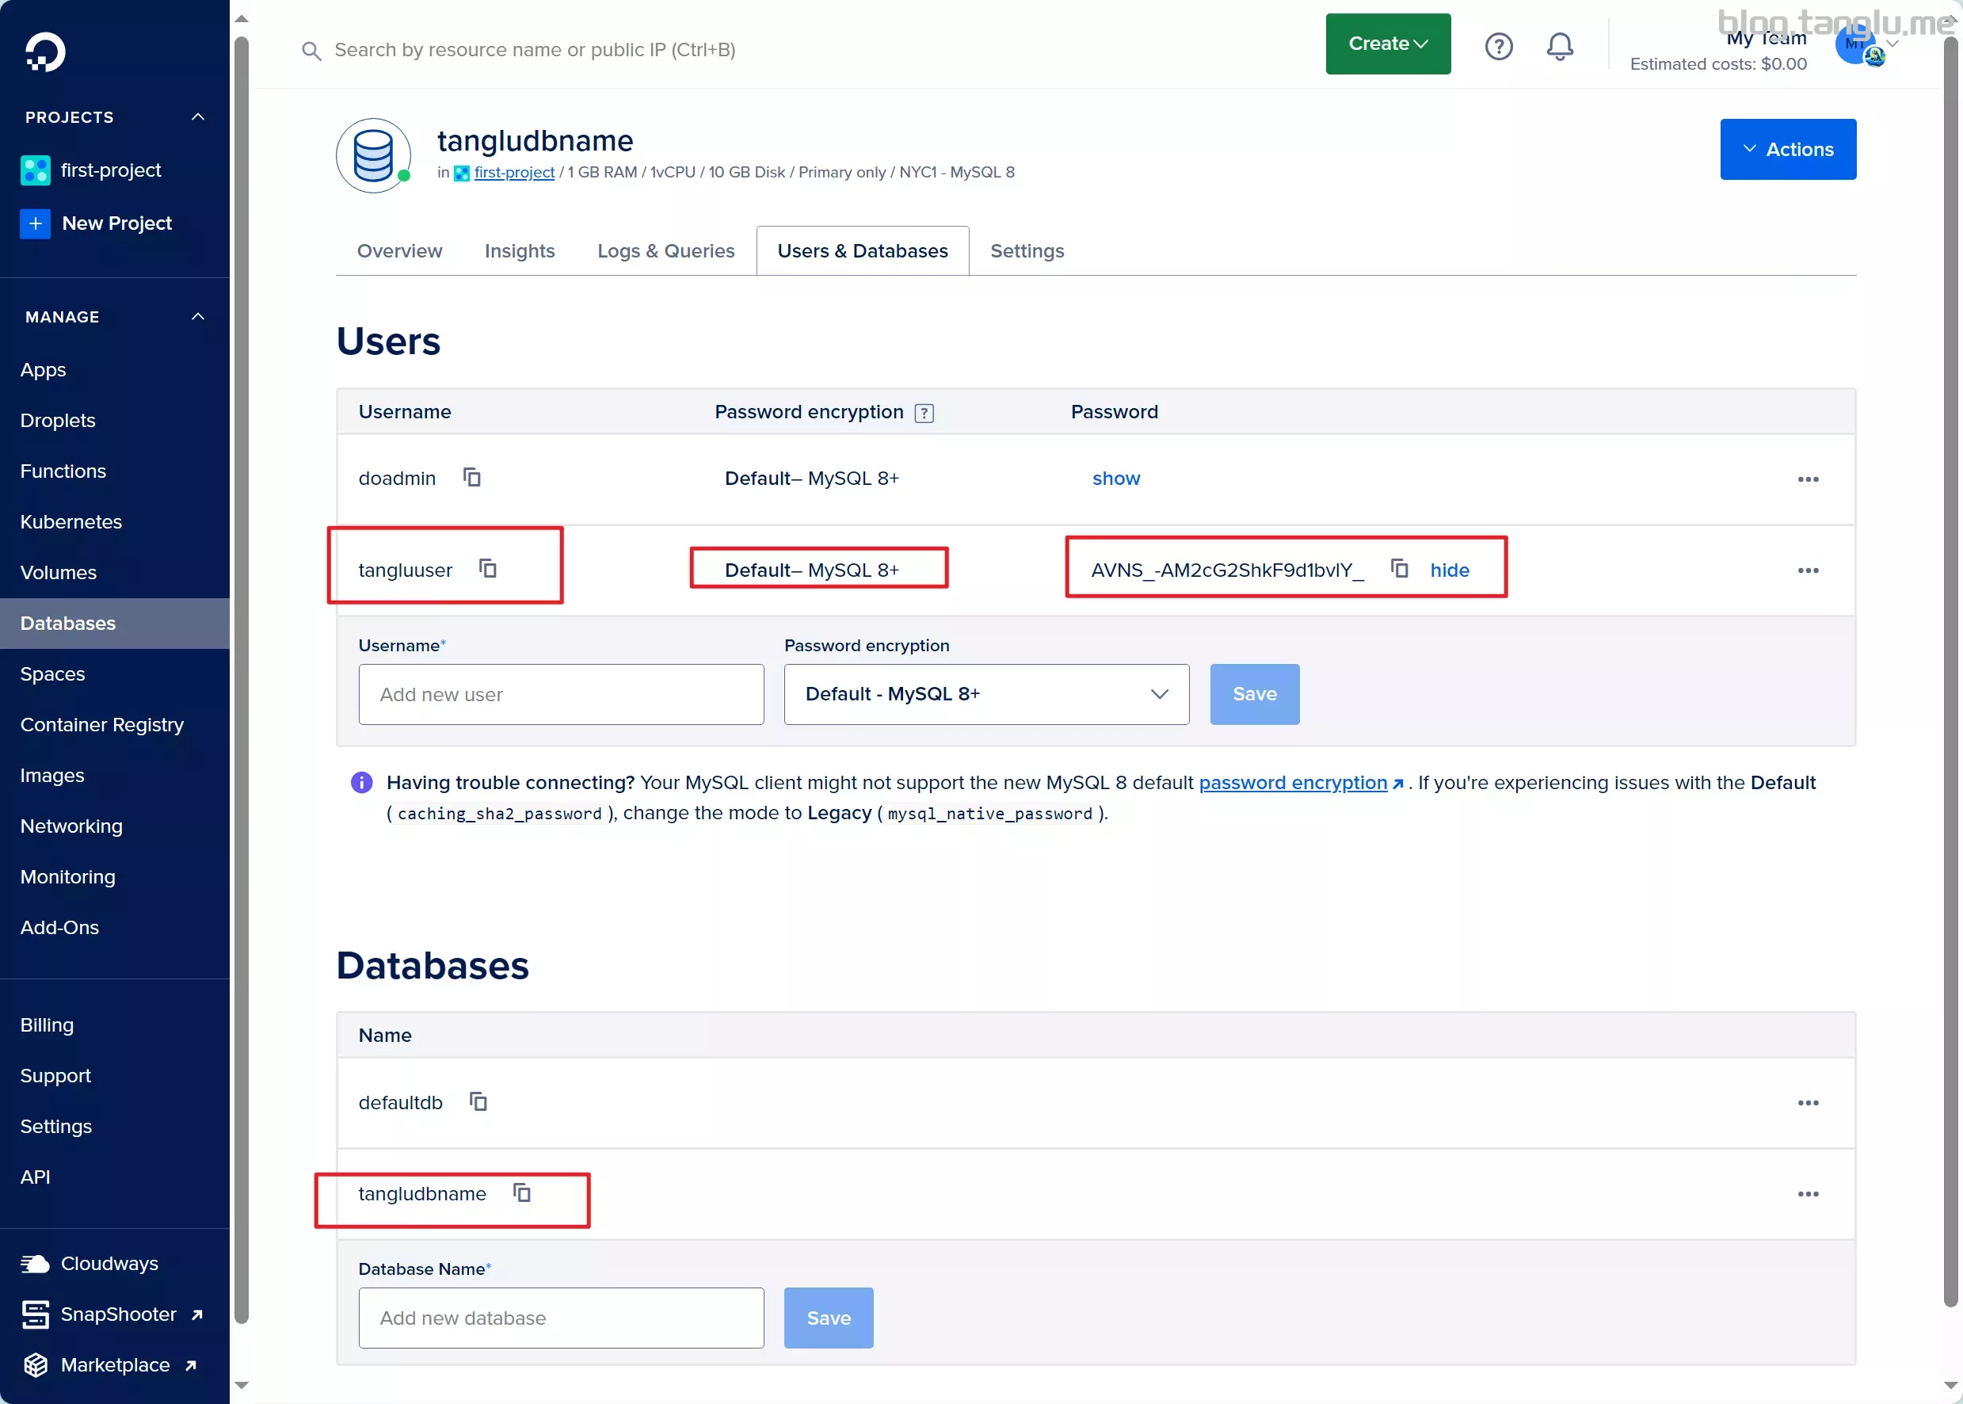Copy the tangluuser username
Viewport: 1963px width, 1404px height.
pyautogui.click(x=488, y=569)
